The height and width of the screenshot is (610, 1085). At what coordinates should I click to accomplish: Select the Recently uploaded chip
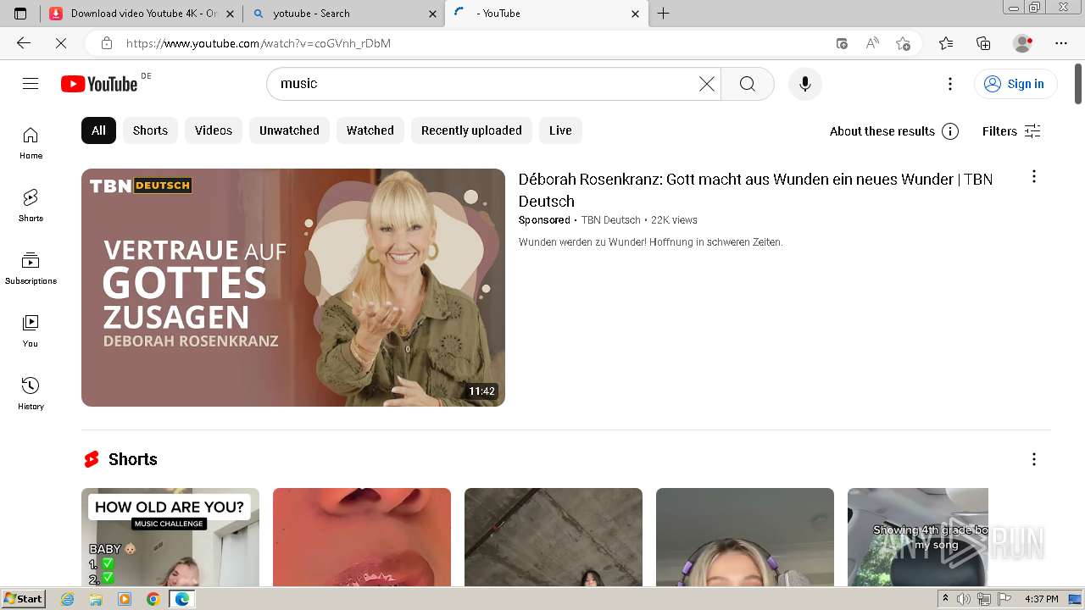point(471,130)
